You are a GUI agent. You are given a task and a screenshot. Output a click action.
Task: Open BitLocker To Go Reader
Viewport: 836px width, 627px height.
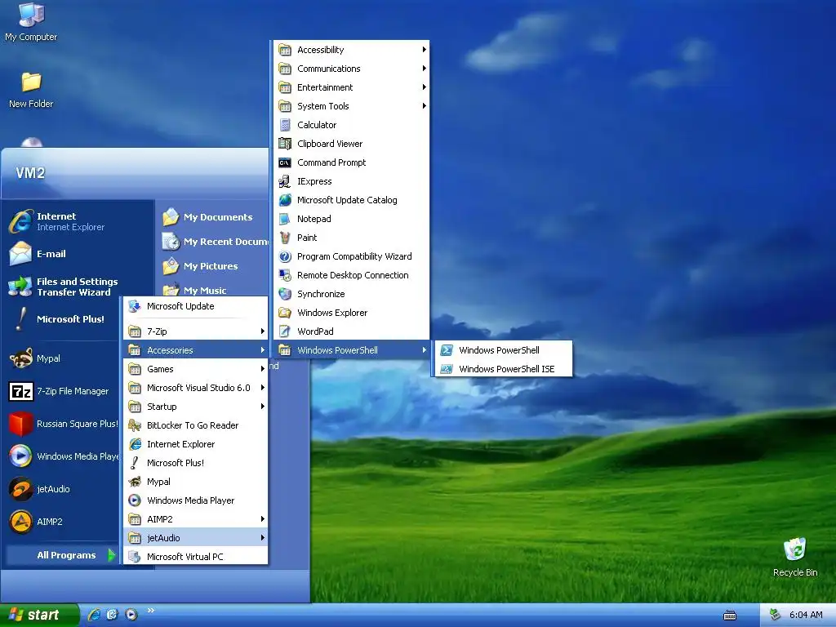click(x=196, y=425)
